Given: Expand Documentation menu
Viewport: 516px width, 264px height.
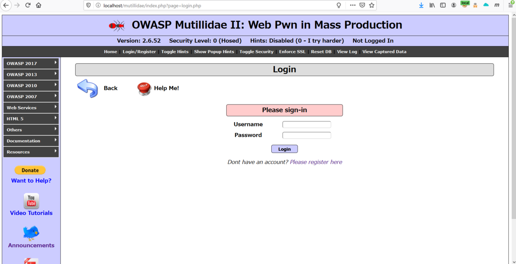Looking at the screenshot, I should (31, 141).
